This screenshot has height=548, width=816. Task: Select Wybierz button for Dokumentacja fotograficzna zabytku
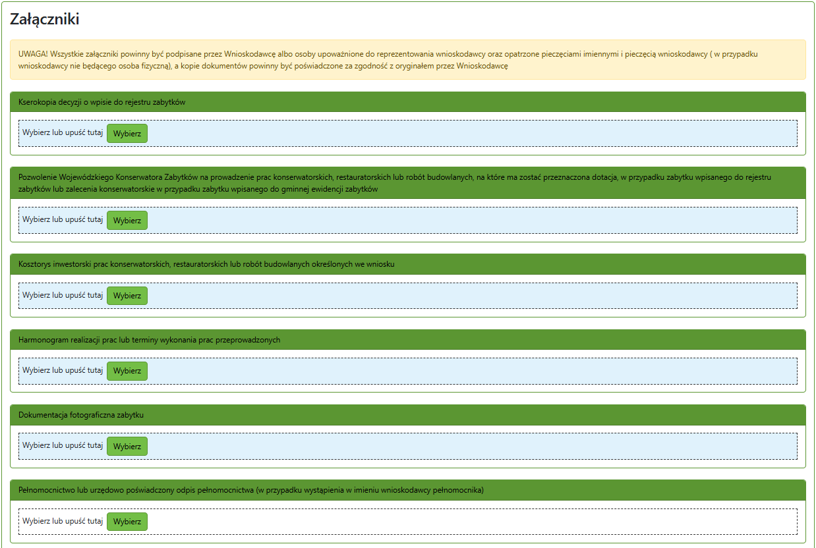pos(127,447)
